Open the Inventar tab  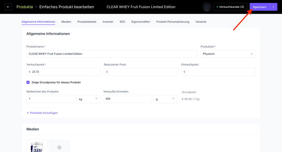click(x=108, y=22)
